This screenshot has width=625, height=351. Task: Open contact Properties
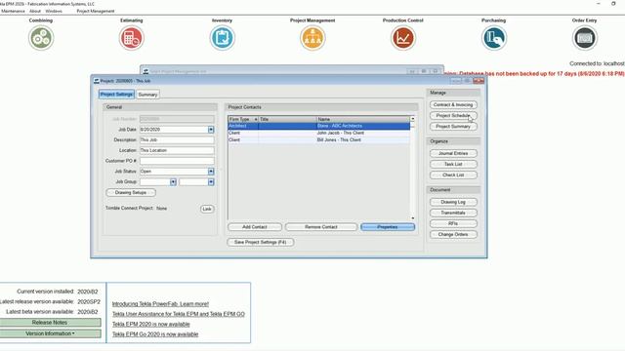[x=388, y=227]
